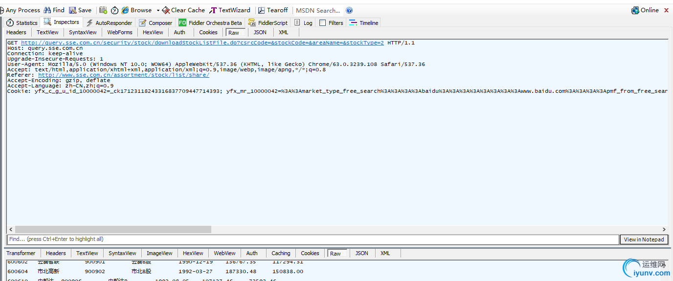
Task: Toggle the Filters tab checkbox
Action: click(323, 23)
